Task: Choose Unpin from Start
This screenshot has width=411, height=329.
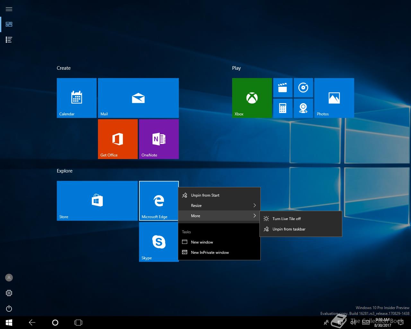Action: click(x=219, y=195)
